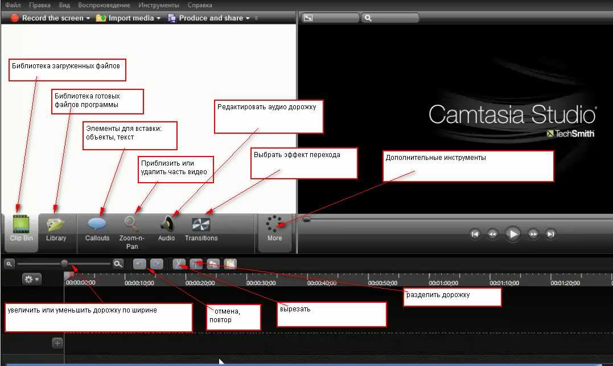The height and width of the screenshot is (366, 613).
Task: Click Import media button
Action: (x=125, y=18)
